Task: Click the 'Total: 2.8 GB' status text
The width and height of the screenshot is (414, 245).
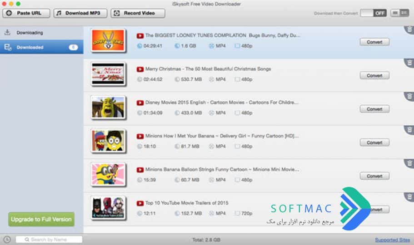Action: [206, 240]
